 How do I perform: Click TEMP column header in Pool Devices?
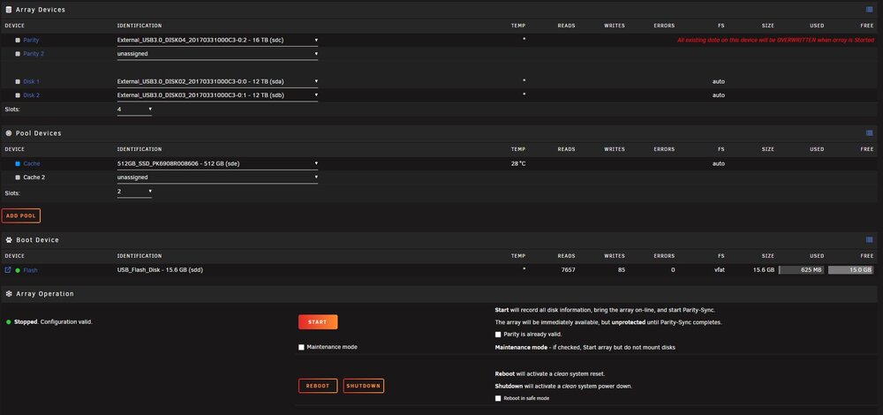coord(518,150)
